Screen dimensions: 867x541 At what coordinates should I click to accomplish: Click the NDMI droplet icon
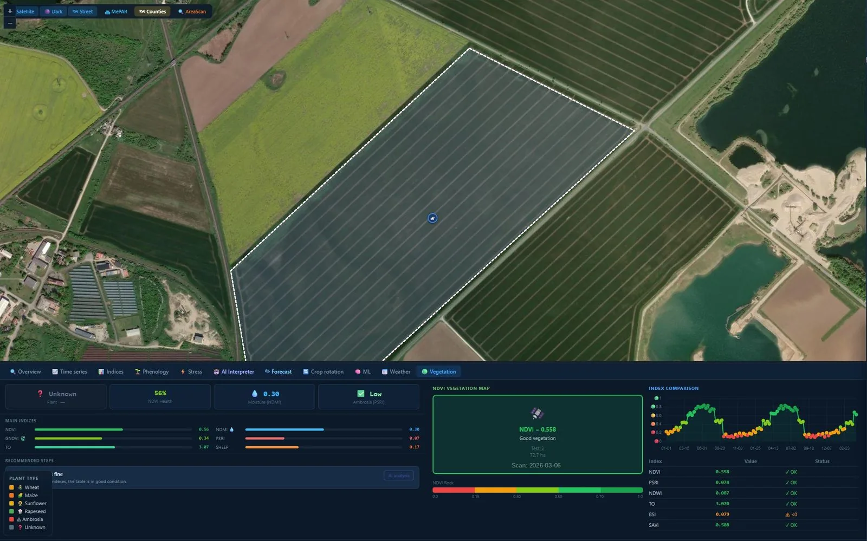pos(232,429)
